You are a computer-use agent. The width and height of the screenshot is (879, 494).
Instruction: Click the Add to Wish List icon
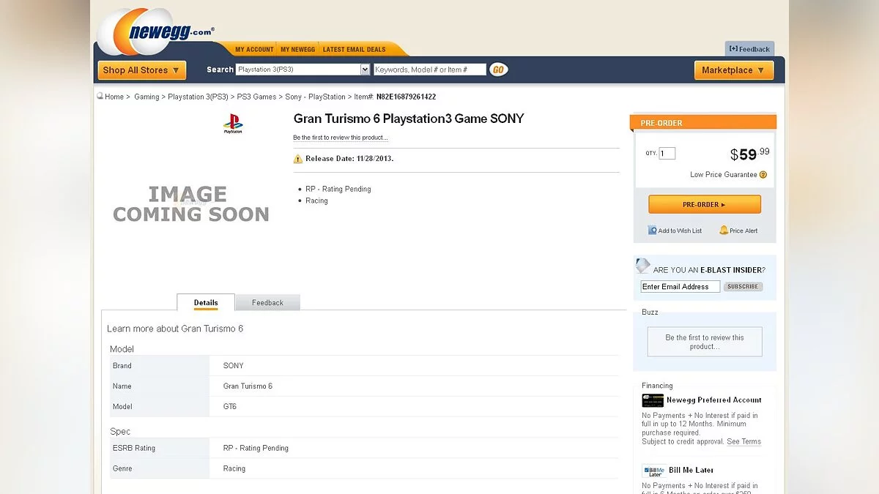pos(653,230)
